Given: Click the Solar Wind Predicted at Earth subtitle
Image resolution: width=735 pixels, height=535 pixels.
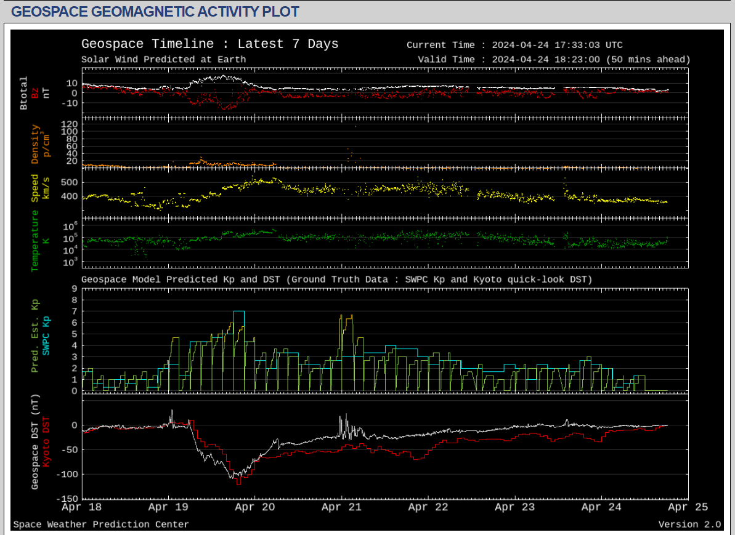Looking at the screenshot, I should coord(163,60).
